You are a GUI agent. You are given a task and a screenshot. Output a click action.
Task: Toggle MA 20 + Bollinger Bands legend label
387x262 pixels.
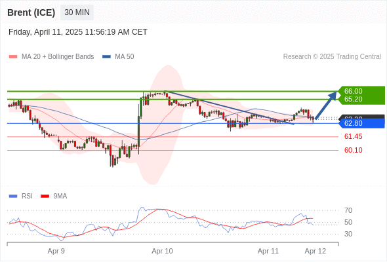[58, 57]
